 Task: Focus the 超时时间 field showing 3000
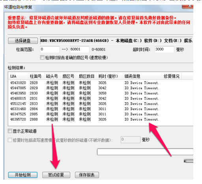click(165, 49)
